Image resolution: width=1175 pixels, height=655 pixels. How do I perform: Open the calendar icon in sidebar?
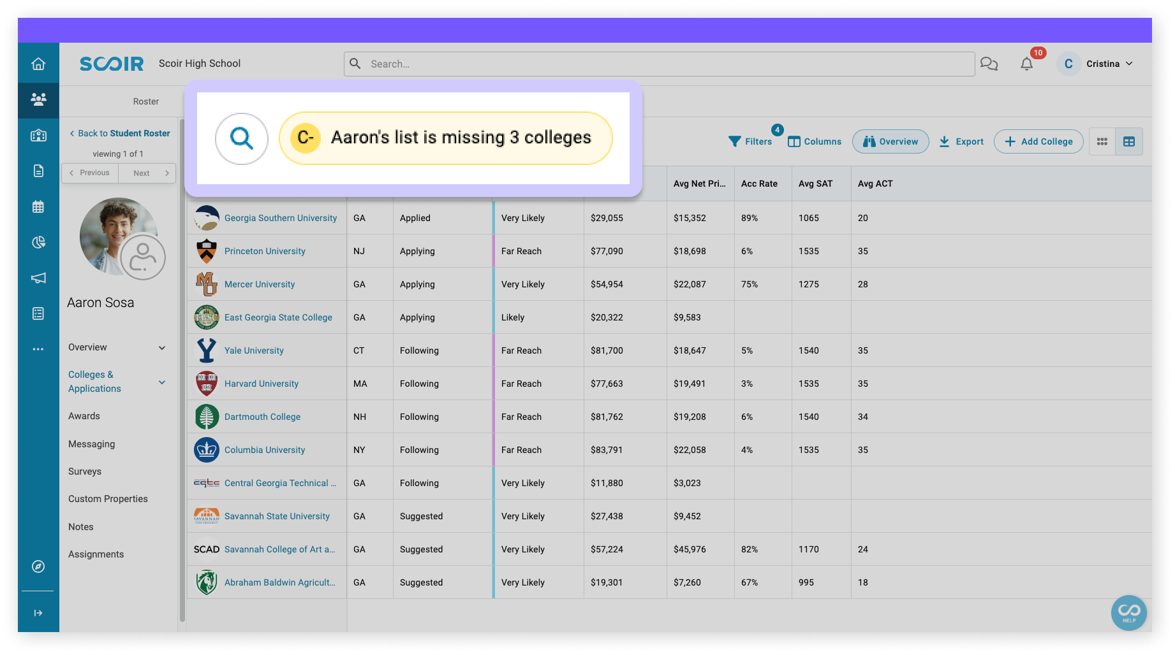pyautogui.click(x=38, y=206)
